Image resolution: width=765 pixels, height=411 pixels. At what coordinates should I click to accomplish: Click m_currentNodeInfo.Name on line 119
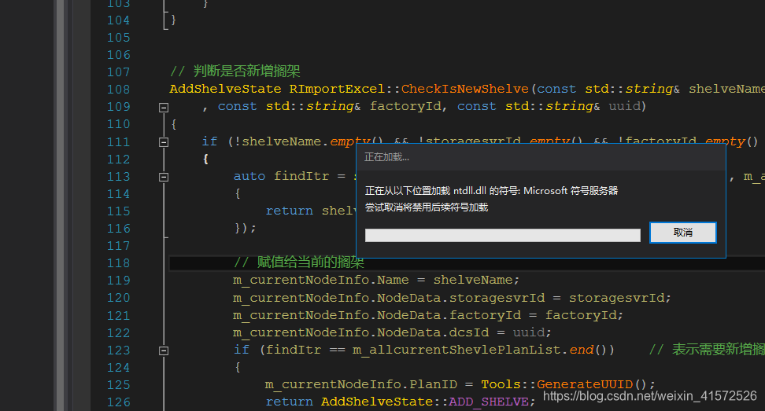coord(320,280)
